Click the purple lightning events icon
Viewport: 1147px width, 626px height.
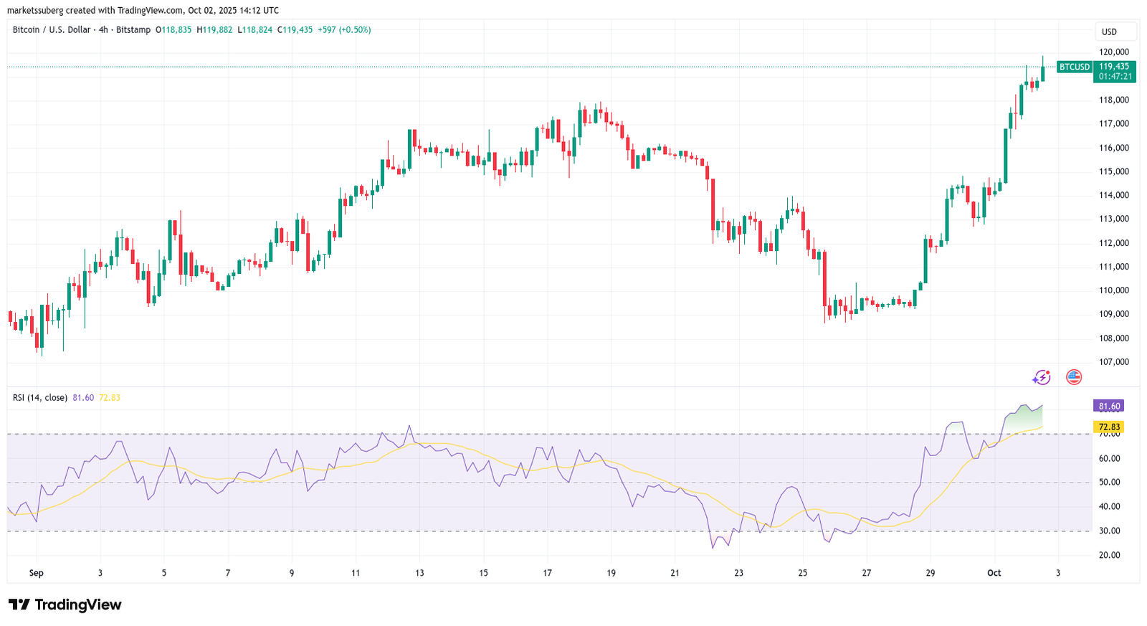coord(1041,377)
